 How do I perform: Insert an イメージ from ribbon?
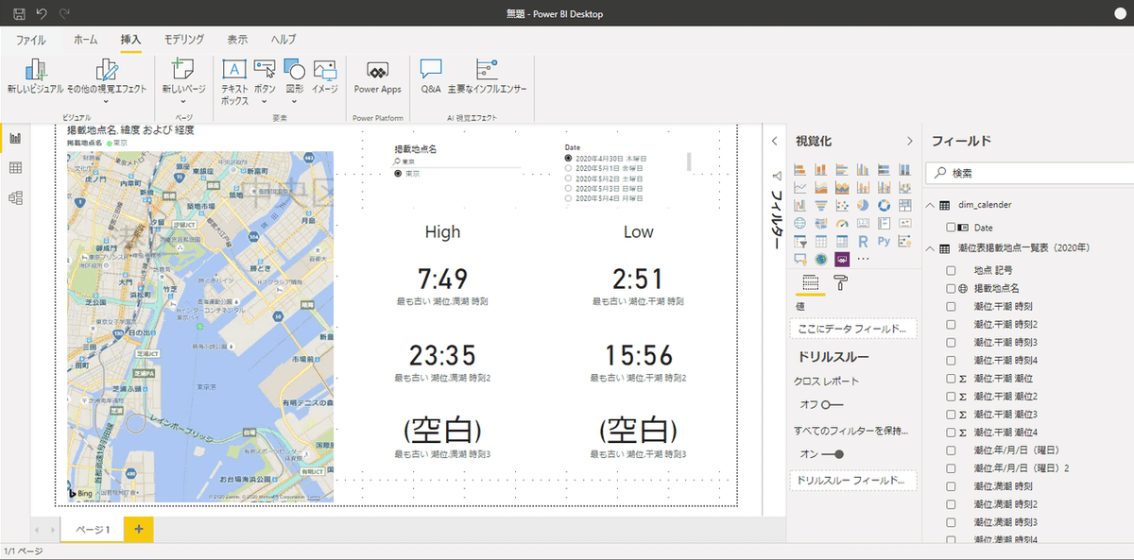click(x=325, y=77)
